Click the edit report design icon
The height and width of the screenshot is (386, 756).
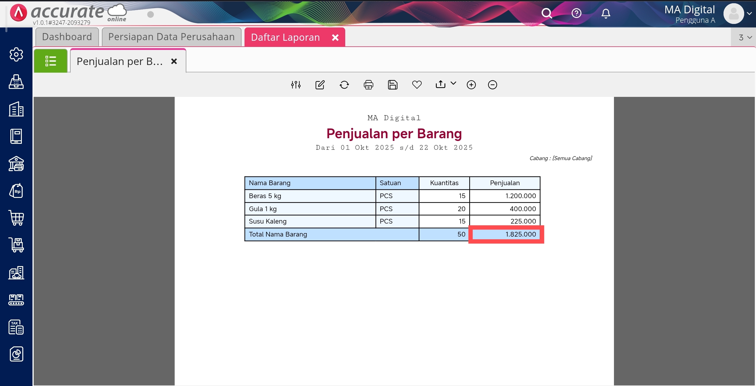320,85
